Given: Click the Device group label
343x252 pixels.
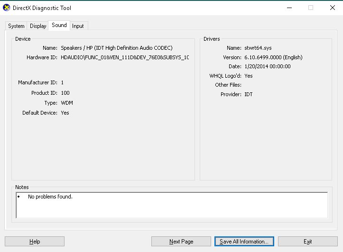Looking at the screenshot, I should tap(23, 39).
